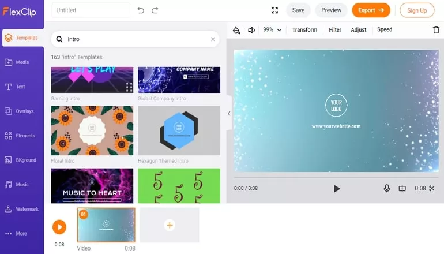Image resolution: width=444 pixels, height=254 pixels.
Task: Open the Filter options
Action: [x=335, y=29]
